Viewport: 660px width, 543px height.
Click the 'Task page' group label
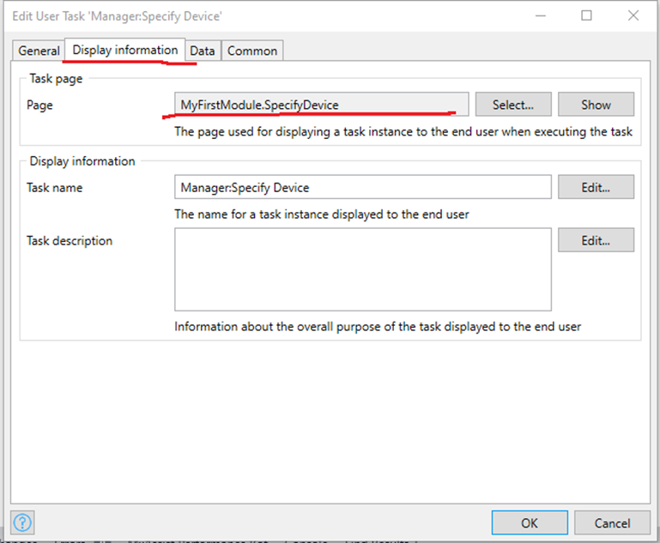coord(56,79)
